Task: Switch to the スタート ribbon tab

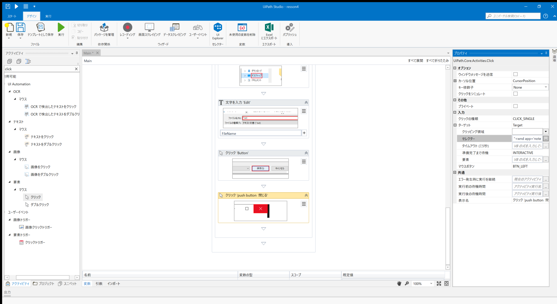Action: tap(12, 16)
